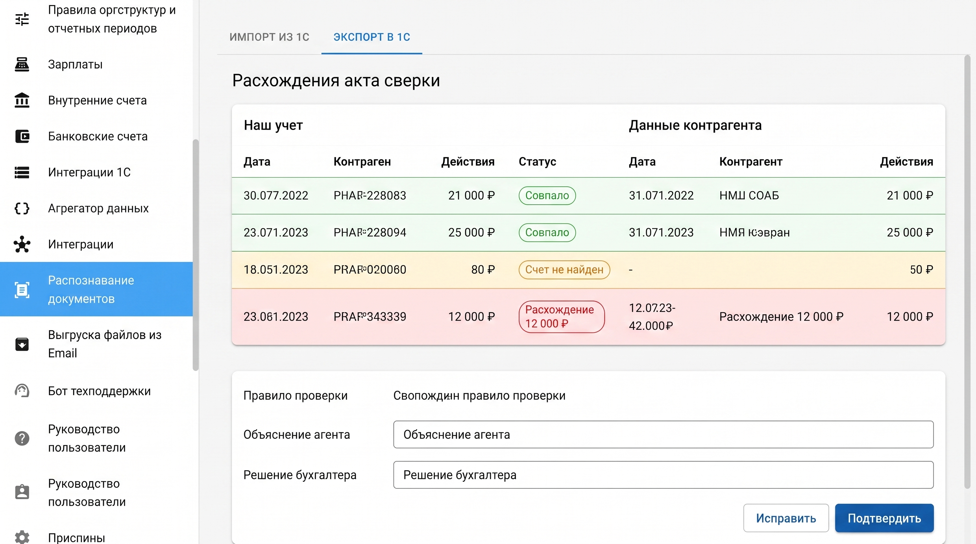Screen dimensions: 976x544
Task: Select the PHAR-228083 cell
Action: point(370,195)
